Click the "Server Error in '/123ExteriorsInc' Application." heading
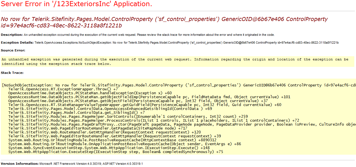Image resolution: width=356 pixels, height=167 pixels. [x=77, y=4]
